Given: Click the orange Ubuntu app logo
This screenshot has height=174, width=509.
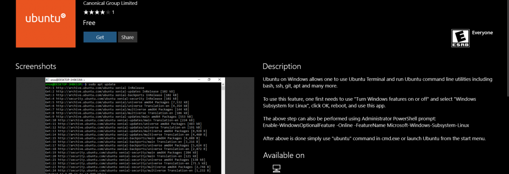Looking at the screenshot, I should pos(46,23).
